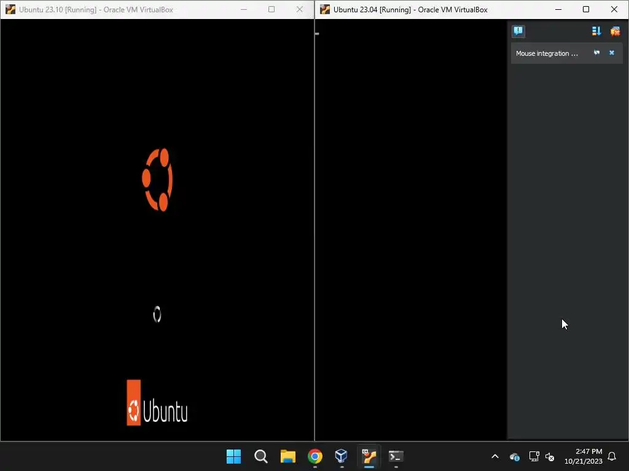The image size is (629, 471).
Task: Click the muted volume tray icon
Action: [x=550, y=456]
